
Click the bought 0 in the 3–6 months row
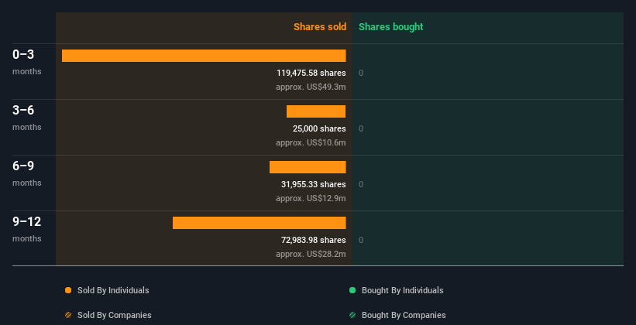[x=361, y=129]
